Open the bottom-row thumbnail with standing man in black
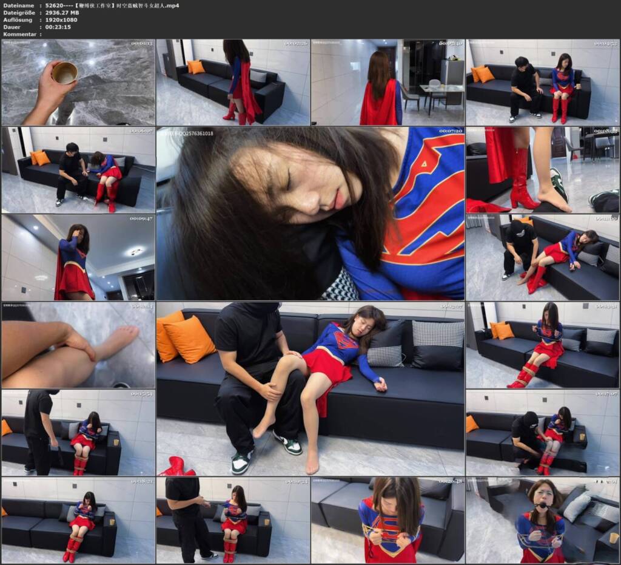This screenshot has height=565, width=621. click(233, 520)
